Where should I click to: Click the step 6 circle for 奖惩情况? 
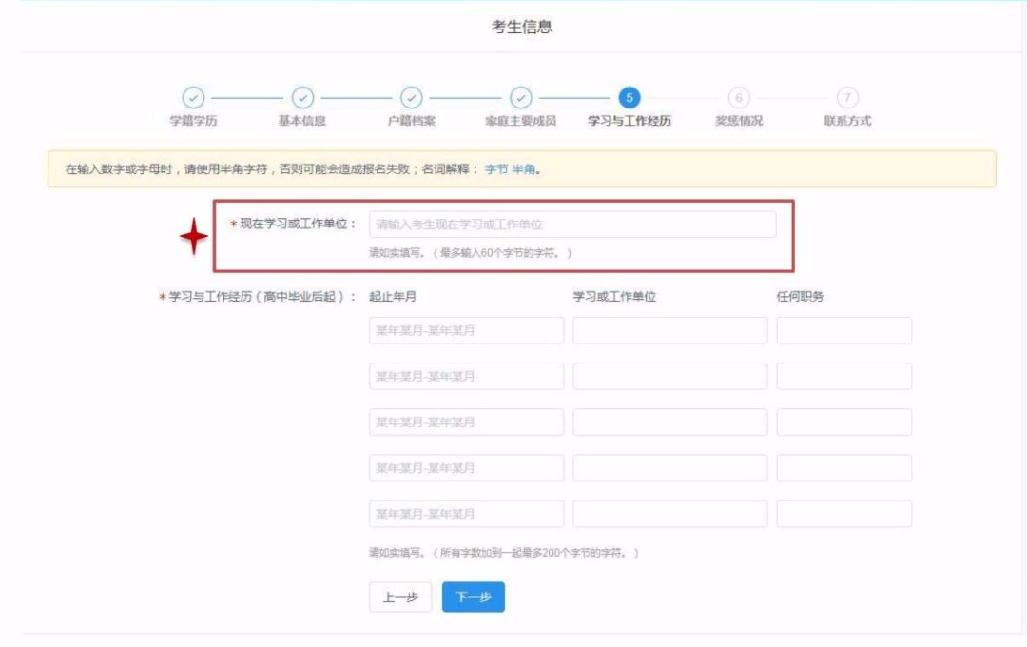coord(739,97)
